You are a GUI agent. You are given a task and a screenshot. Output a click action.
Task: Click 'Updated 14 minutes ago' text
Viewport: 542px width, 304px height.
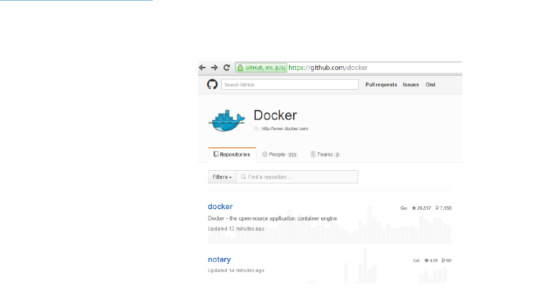pyautogui.click(x=236, y=271)
